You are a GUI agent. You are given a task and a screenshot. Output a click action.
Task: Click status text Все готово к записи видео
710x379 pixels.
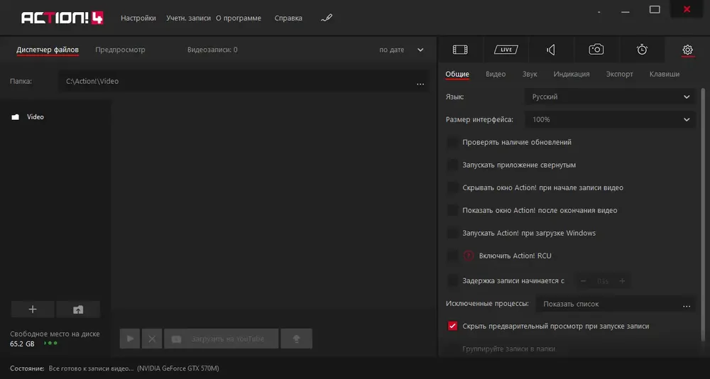(x=91, y=368)
